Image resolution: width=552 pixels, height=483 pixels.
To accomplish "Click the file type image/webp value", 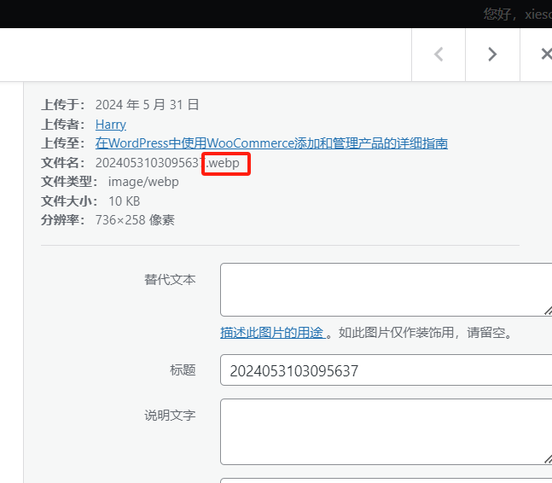I will coord(143,182).
